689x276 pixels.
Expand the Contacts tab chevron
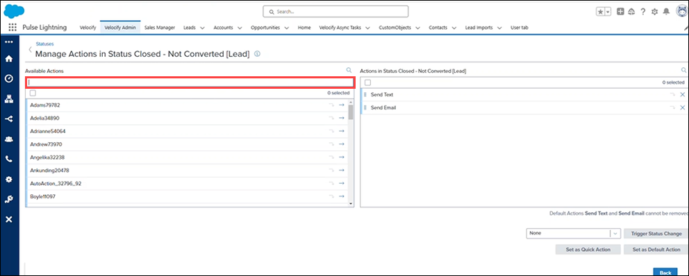[x=454, y=28]
